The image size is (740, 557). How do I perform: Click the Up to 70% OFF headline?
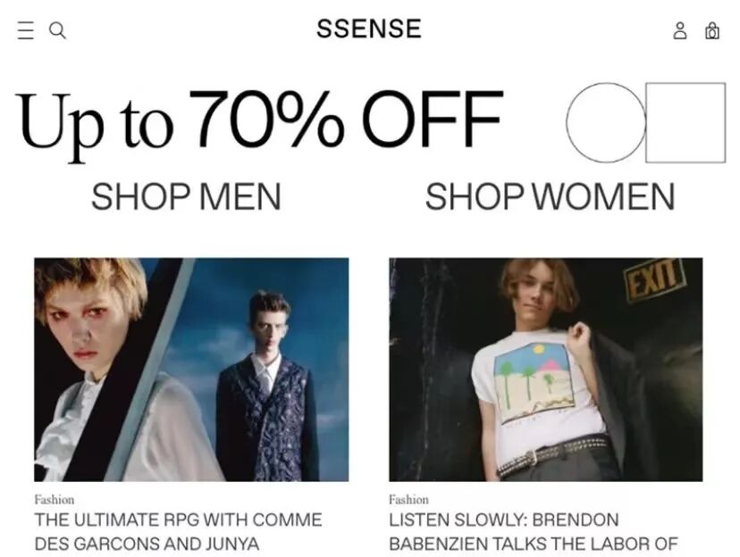(x=259, y=122)
